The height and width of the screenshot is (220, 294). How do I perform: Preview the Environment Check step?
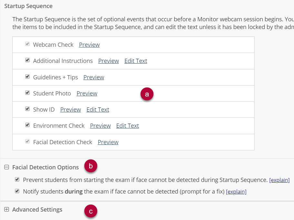(x=100, y=125)
